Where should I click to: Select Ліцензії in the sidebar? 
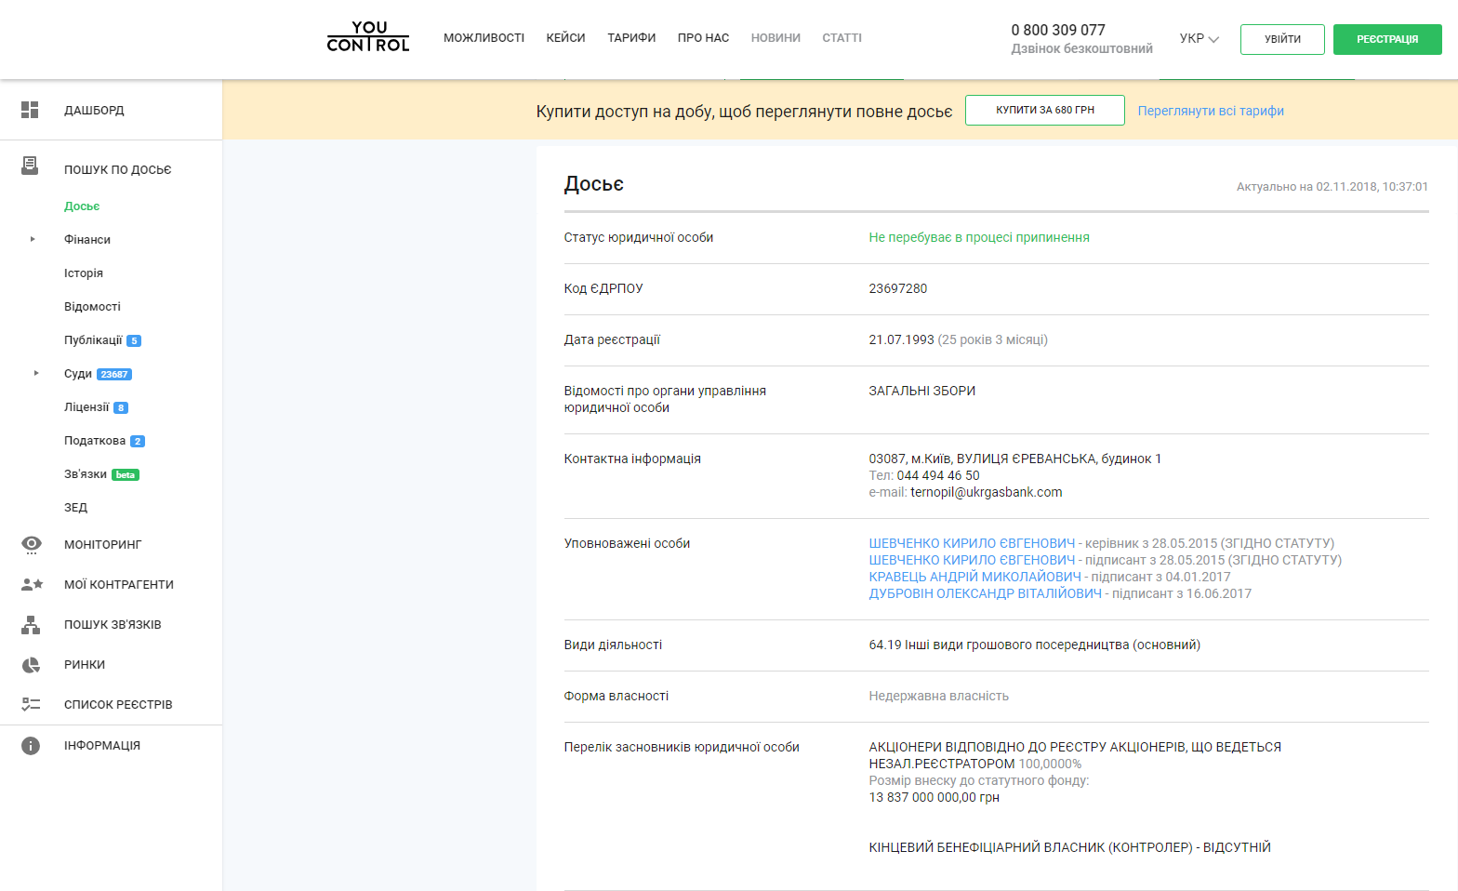point(86,407)
